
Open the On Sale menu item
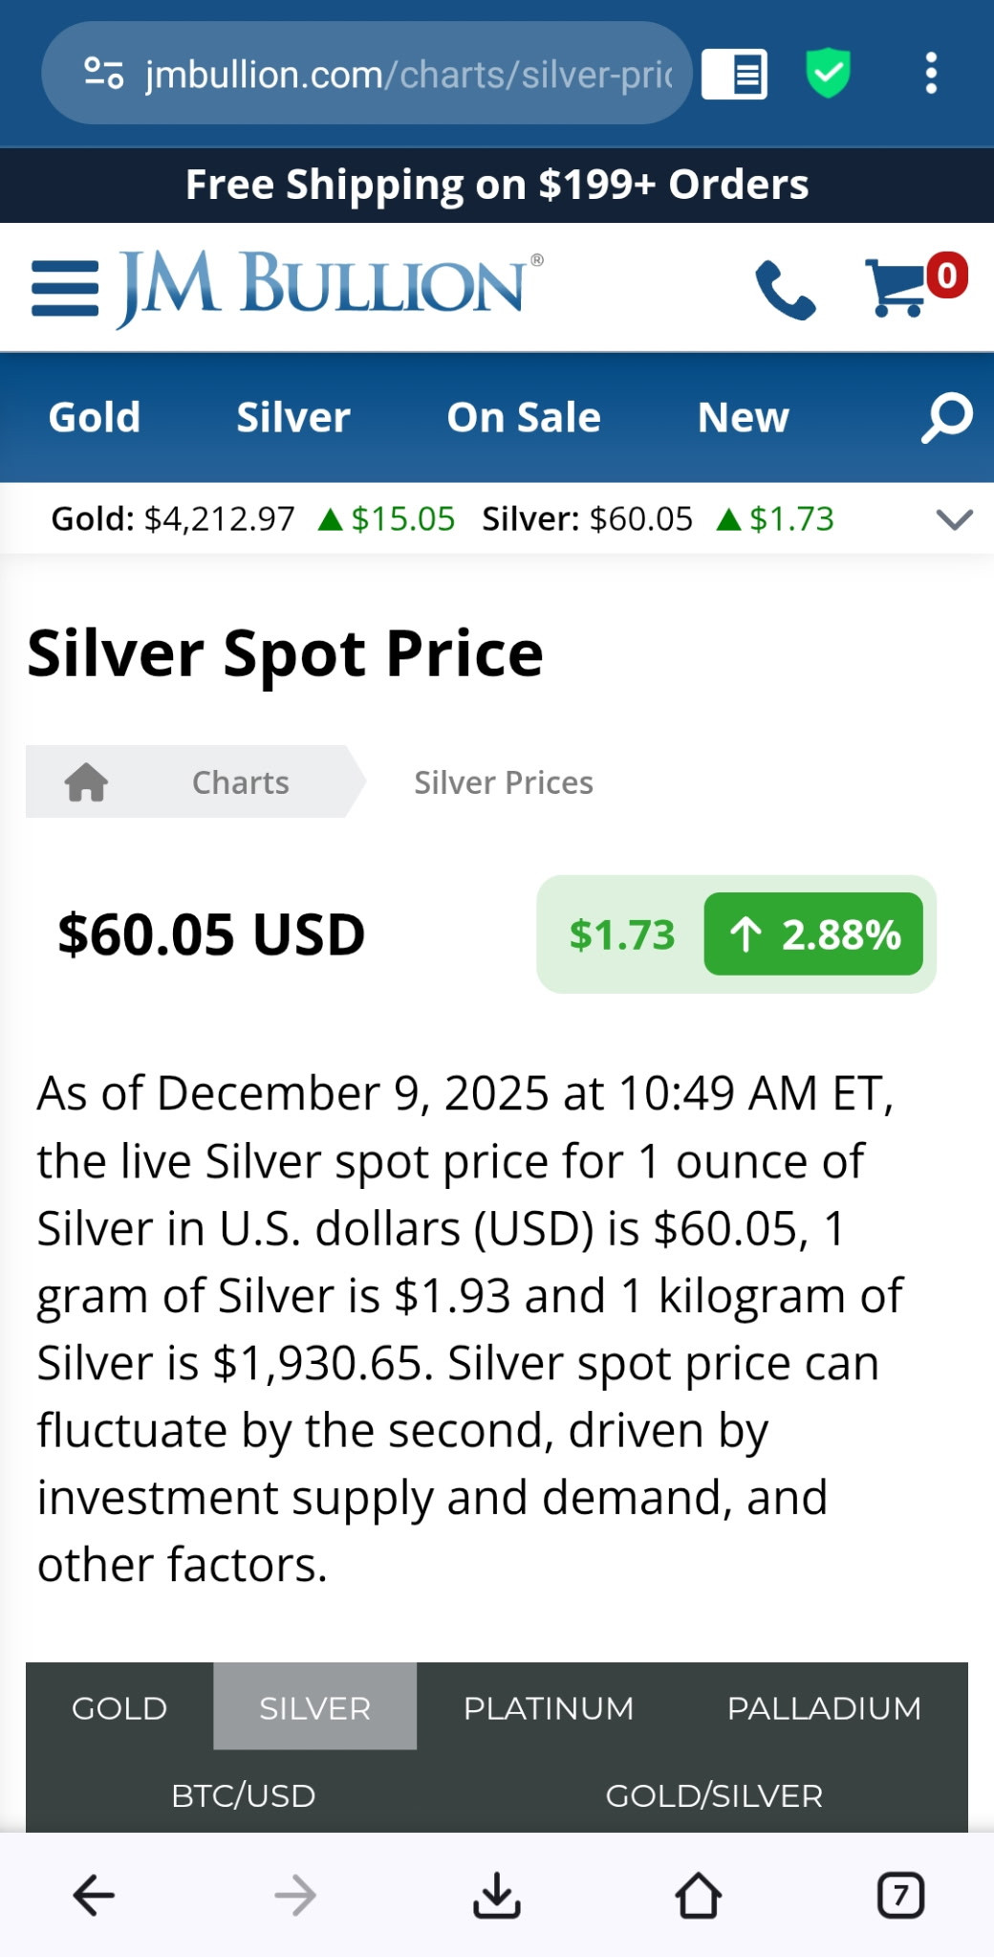click(x=524, y=418)
